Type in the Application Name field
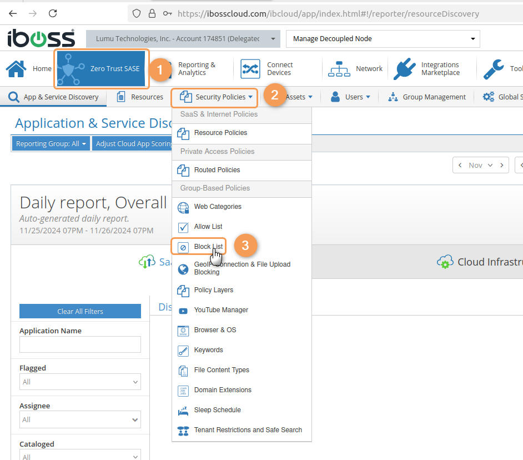 click(x=80, y=344)
